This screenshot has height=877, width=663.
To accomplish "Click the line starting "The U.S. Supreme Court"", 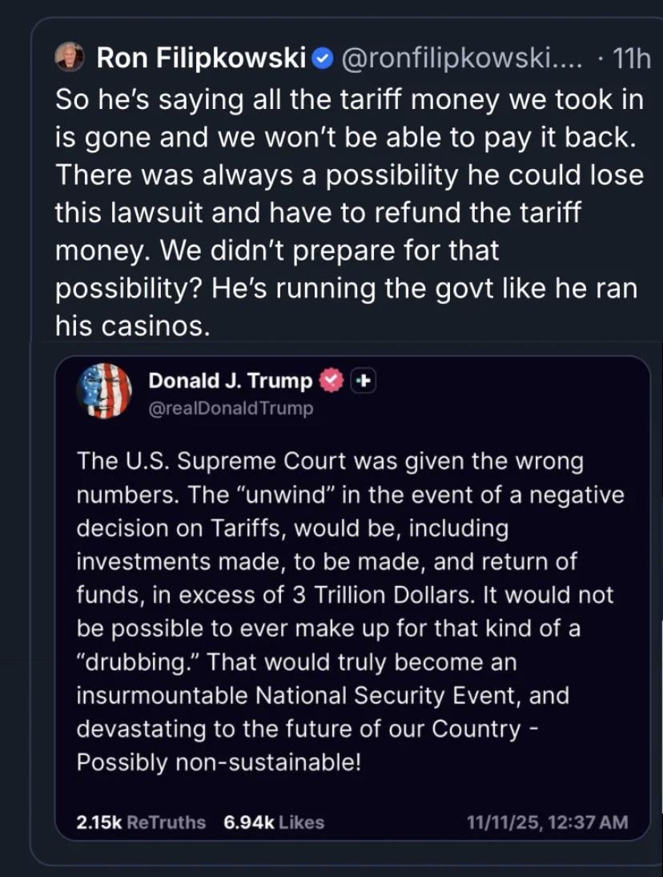I will (x=330, y=462).
